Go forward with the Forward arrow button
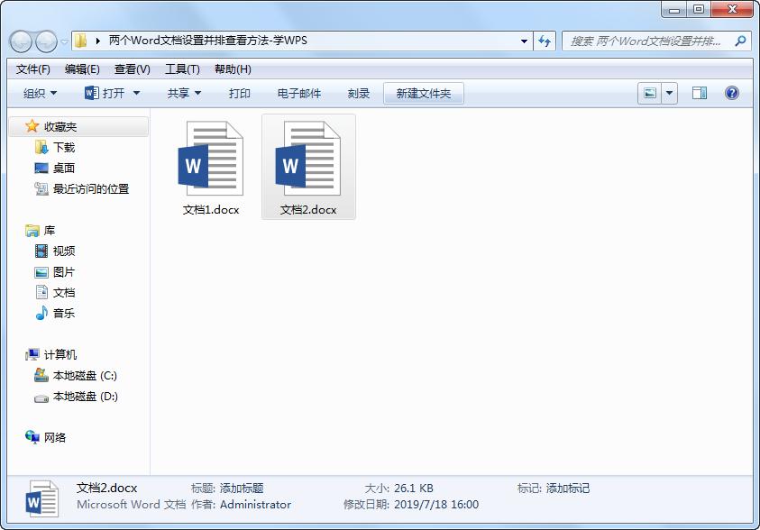 tap(47, 41)
